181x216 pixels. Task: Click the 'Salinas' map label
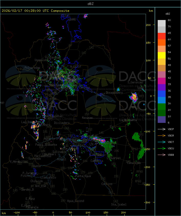pos(58,152)
